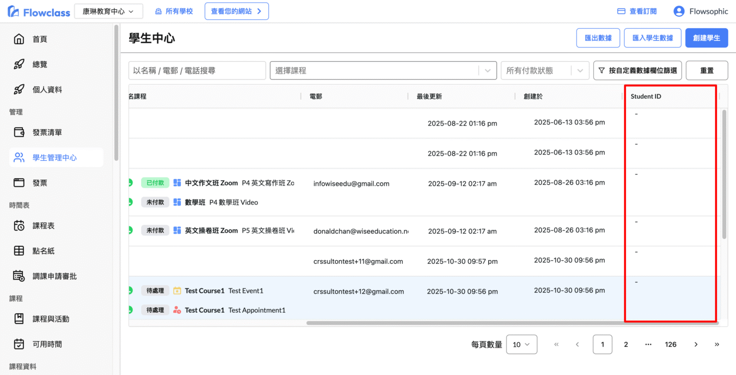The image size is (736, 375).
Task: Go to 調課申請審批 in sidebar
Action: pos(55,276)
